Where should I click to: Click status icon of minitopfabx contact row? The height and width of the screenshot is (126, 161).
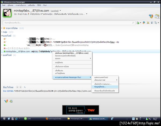pyautogui.click(x=5, y=51)
